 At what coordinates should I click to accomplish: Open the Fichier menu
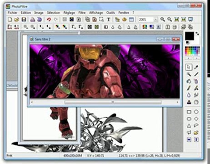click(x=13, y=13)
